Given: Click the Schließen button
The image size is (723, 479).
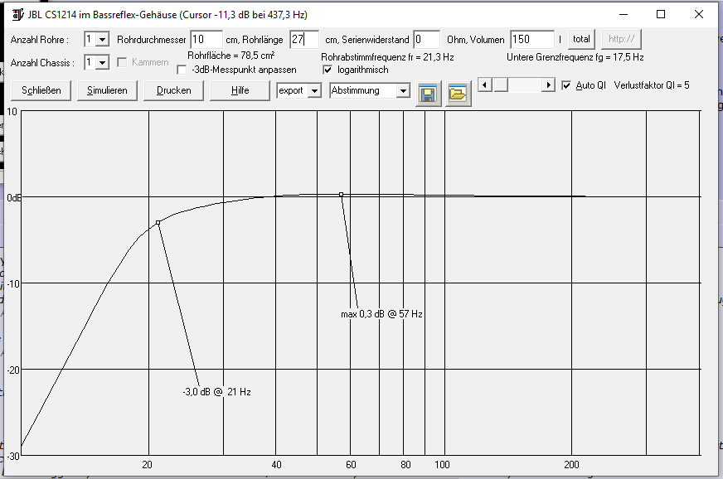Looking at the screenshot, I should 41,90.
